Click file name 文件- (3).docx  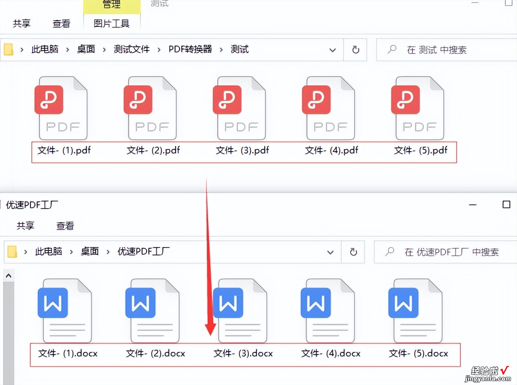pos(243,354)
